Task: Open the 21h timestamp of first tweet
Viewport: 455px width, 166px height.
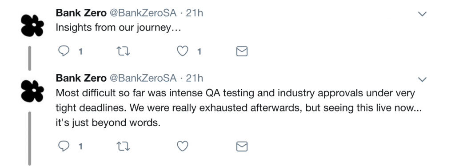Action: pos(194,13)
